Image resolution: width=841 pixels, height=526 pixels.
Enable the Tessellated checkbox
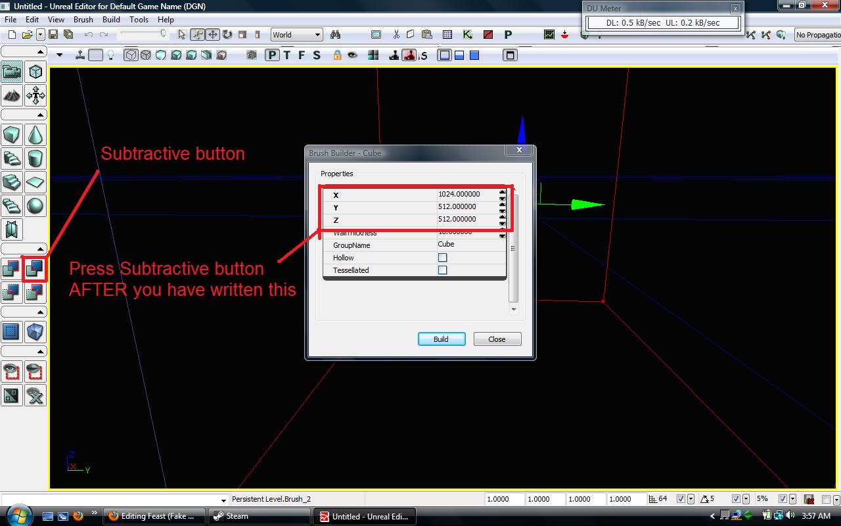442,270
